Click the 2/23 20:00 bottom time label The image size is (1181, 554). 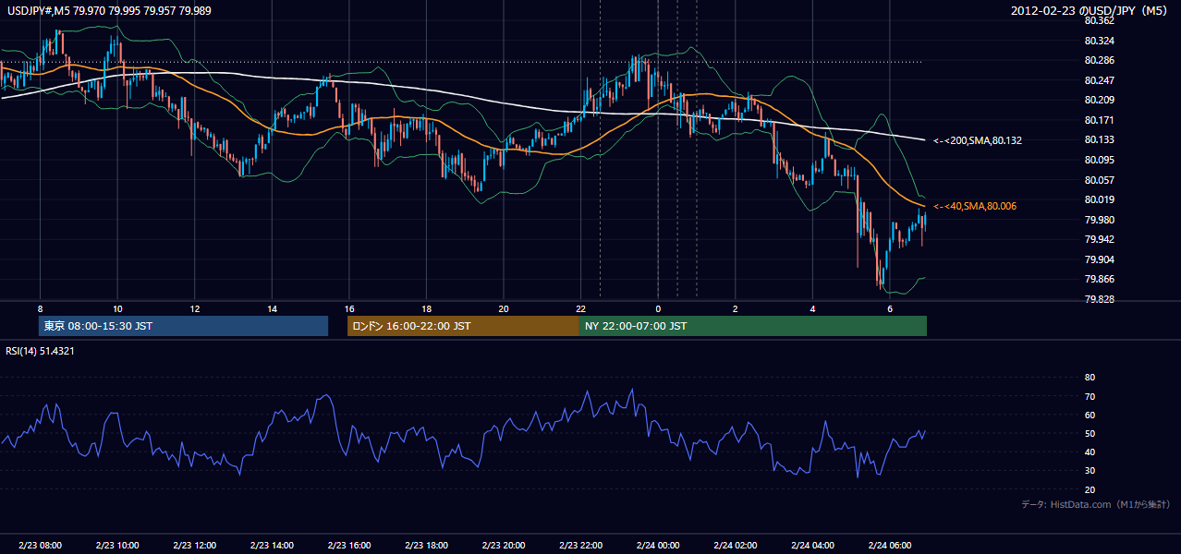click(x=503, y=546)
